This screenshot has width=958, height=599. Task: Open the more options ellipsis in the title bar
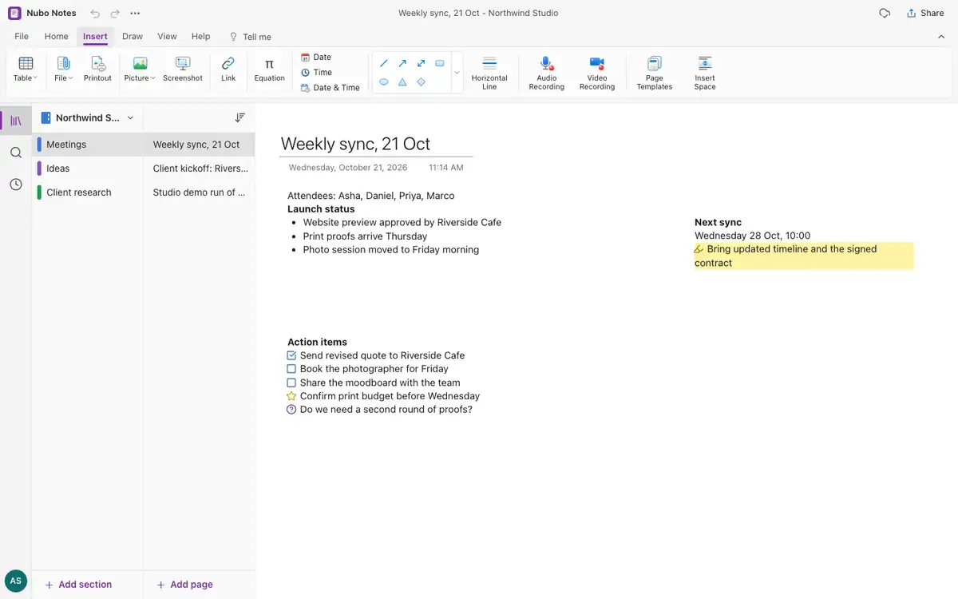click(135, 14)
